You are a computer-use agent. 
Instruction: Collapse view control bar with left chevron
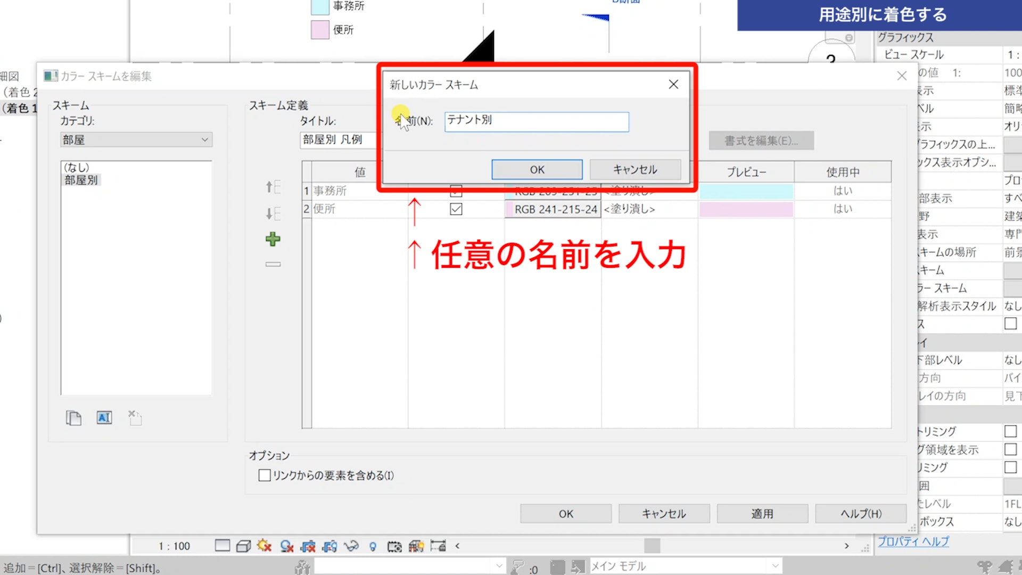[457, 546]
